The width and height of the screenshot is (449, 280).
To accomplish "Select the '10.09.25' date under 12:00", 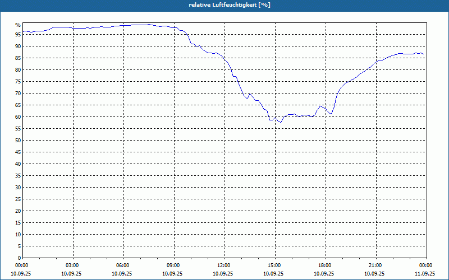I will [x=223, y=274].
